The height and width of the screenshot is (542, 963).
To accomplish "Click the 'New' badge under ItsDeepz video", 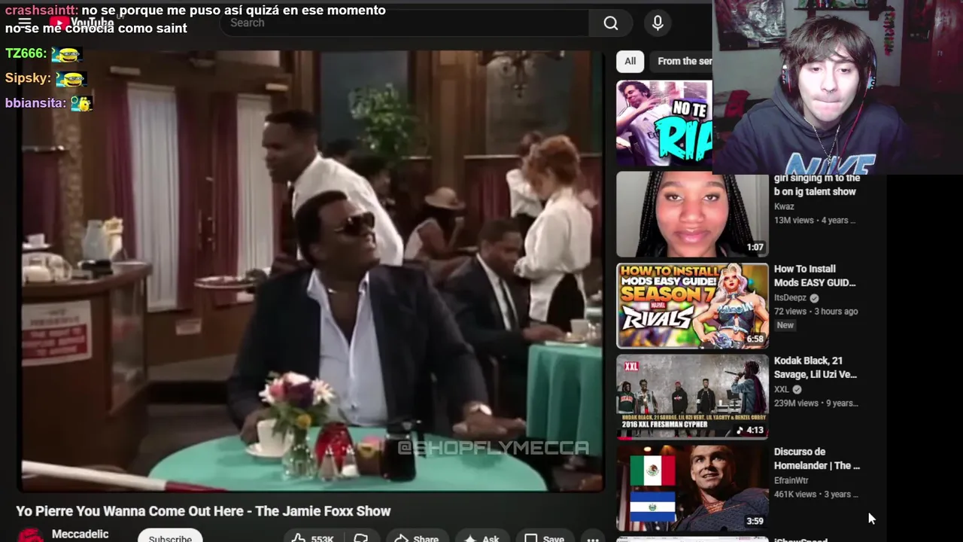I will pyautogui.click(x=785, y=325).
